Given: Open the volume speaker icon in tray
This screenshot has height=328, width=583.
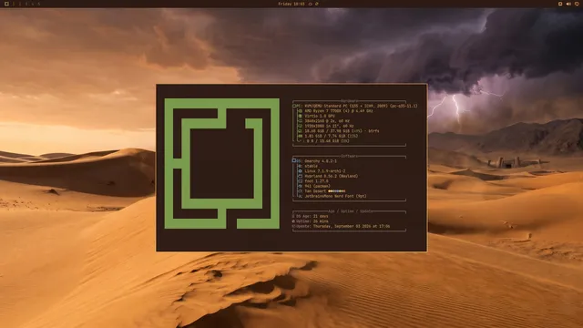Looking at the screenshot, I should pyautogui.click(x=568, y=4).
